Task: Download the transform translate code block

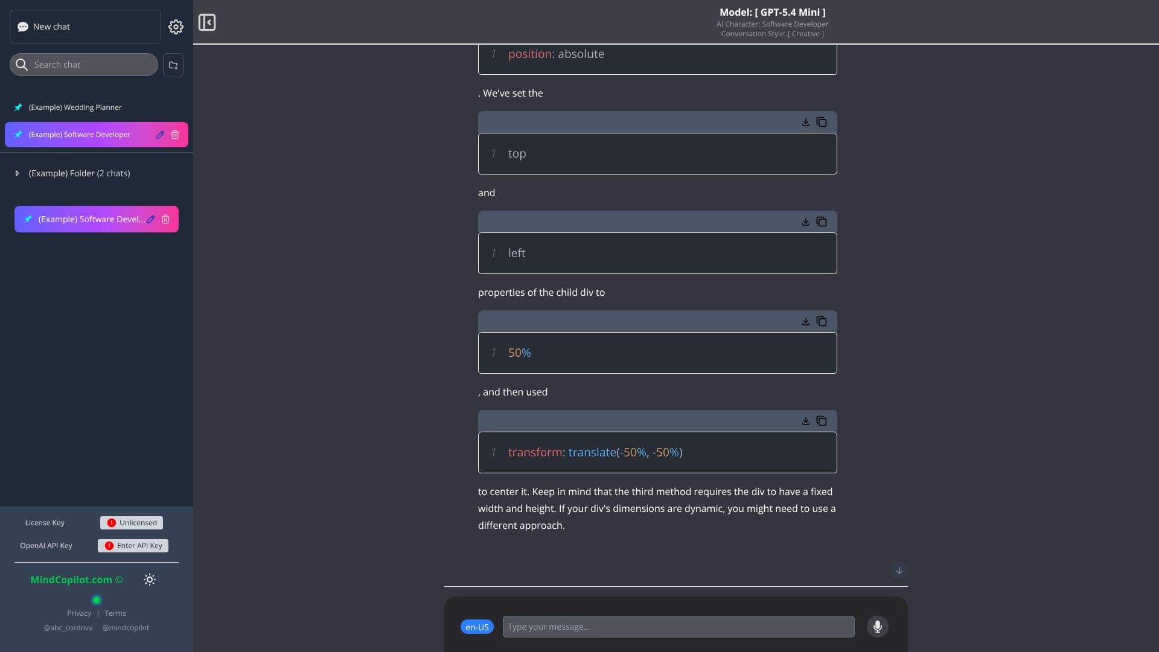Action: click(805, 421)
